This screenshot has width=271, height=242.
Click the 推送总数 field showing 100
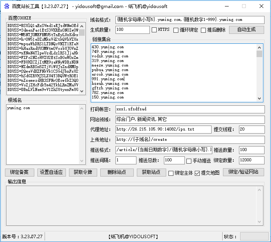tap(174, 160)
